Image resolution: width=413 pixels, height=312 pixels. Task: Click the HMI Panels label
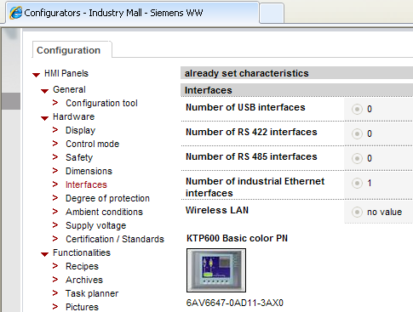[66, 73]
